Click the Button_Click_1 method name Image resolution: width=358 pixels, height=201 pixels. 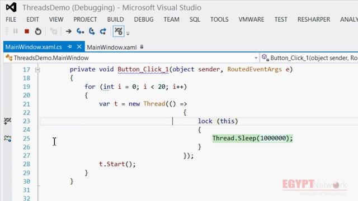[143, 69]
